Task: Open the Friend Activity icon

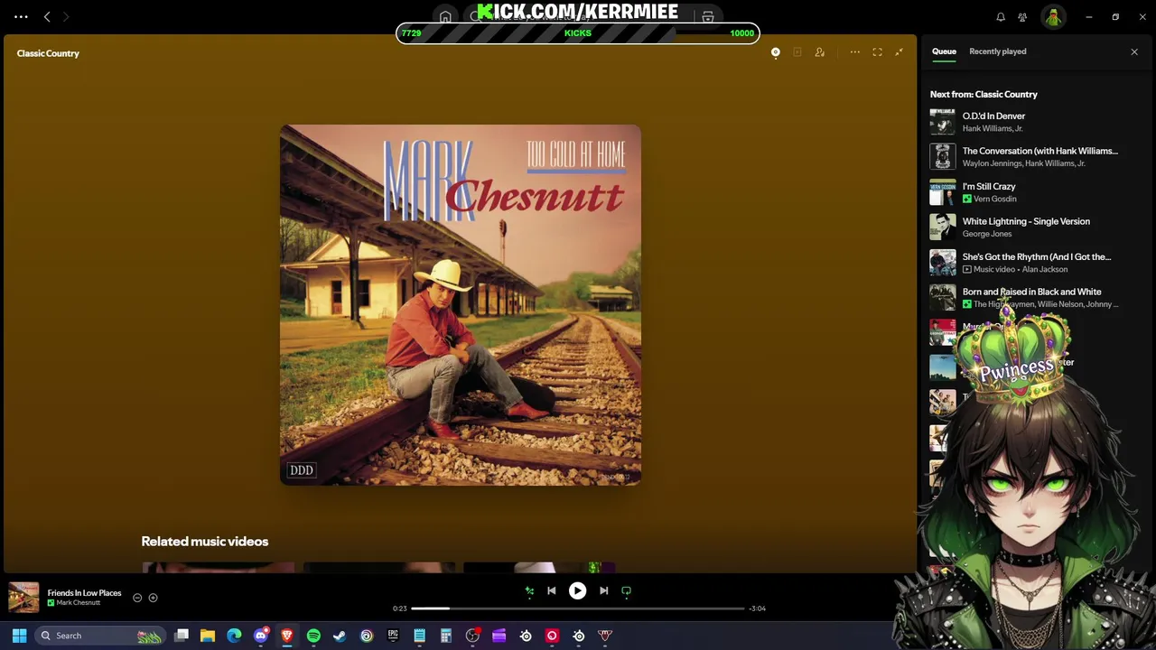Action: (1022, 17)
